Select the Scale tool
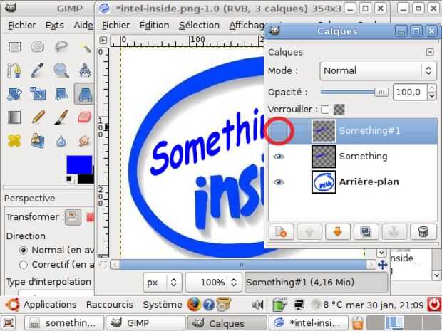This screenshot has width=442, height=331. pyautogui.click(x=38, y=94)
